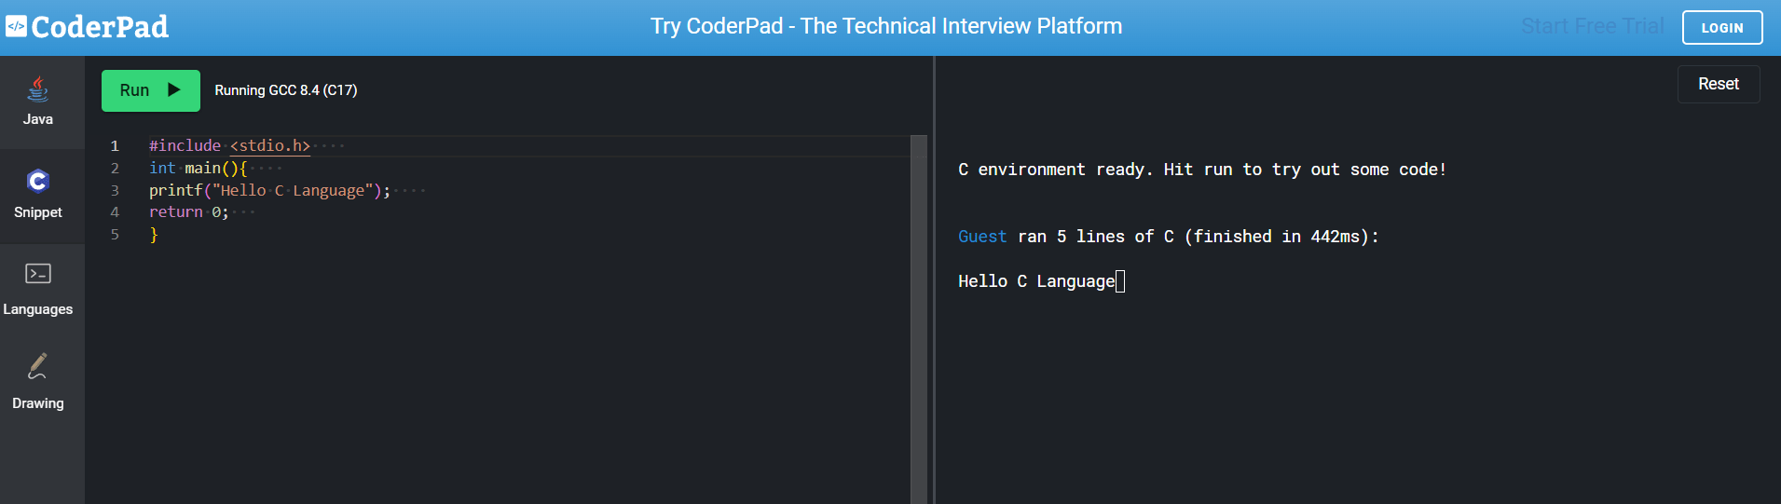Reset the output console
This screenshot has width=1781, height=504.
1718,84
